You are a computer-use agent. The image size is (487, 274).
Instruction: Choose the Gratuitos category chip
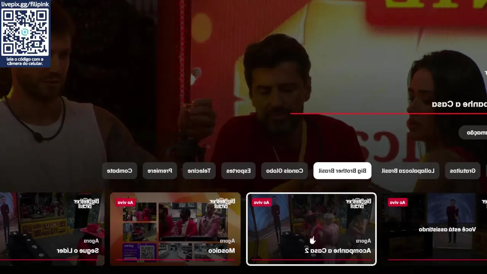463,171
